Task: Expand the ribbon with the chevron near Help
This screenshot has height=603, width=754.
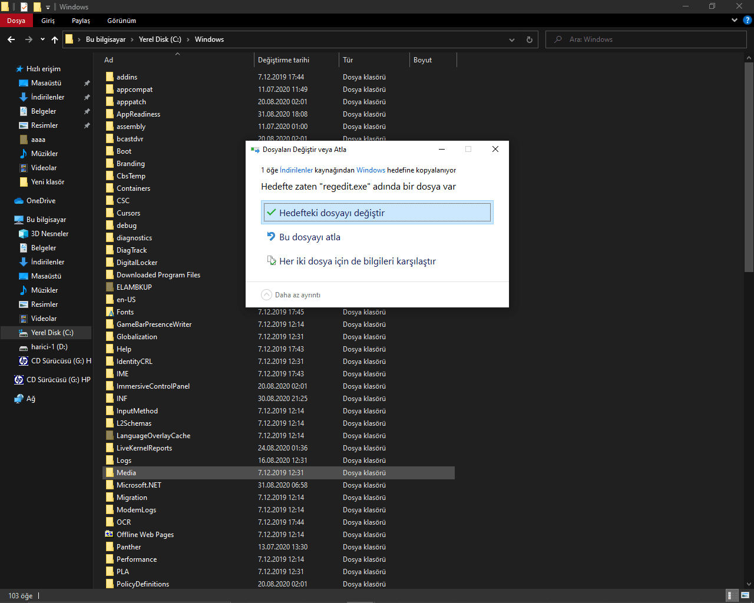Action: click(735, 21)
